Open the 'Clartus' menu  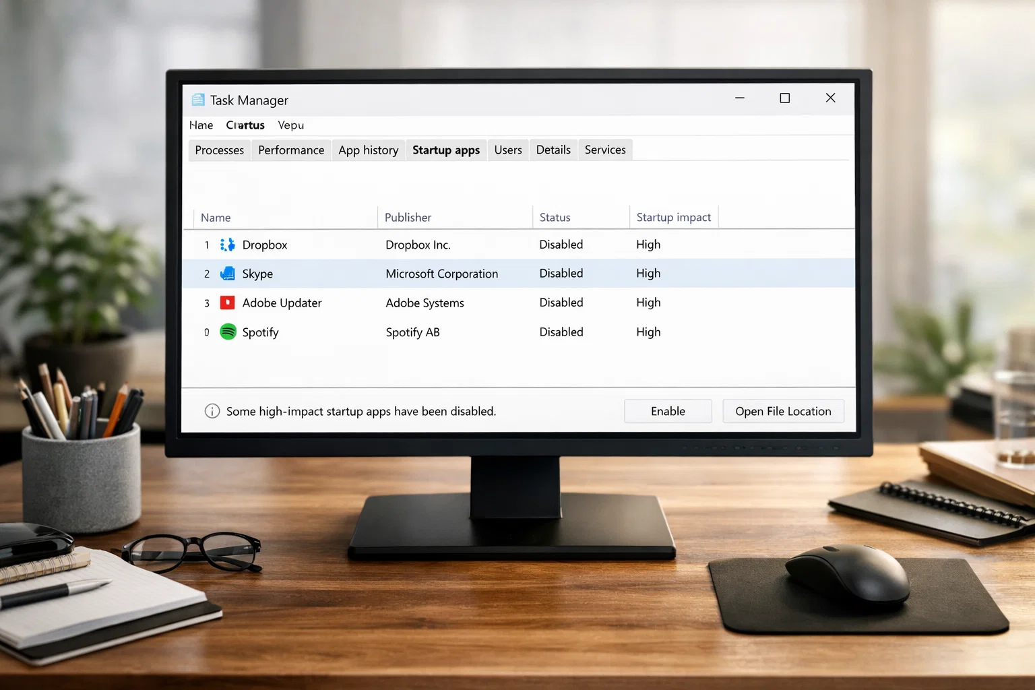[x=245, y=125]
